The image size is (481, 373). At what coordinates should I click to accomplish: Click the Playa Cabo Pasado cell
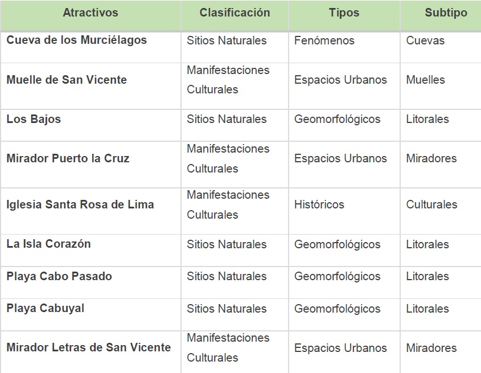pos(59,276)
